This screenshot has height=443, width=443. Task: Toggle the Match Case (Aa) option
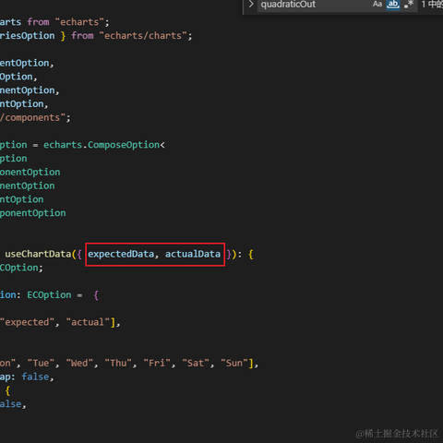click(x=377, y=5)
